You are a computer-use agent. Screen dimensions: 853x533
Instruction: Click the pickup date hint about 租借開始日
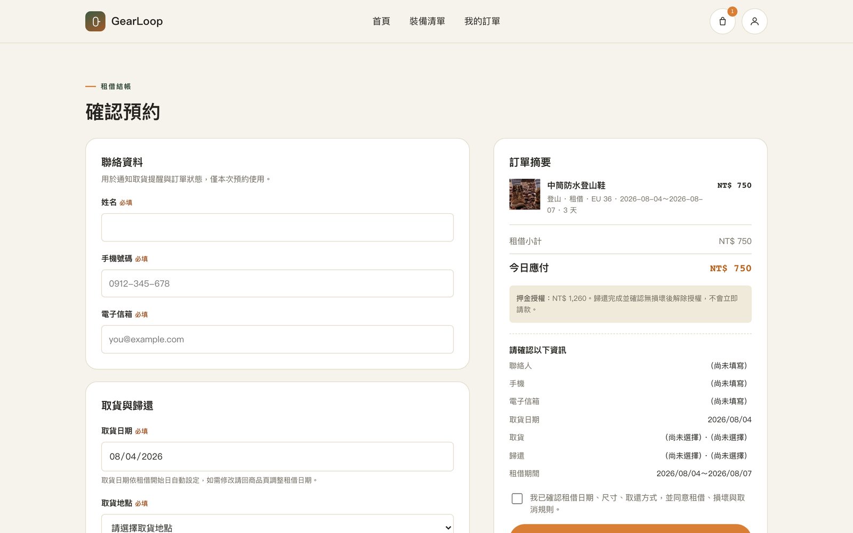pyautogui.click(x=210, y=480)
